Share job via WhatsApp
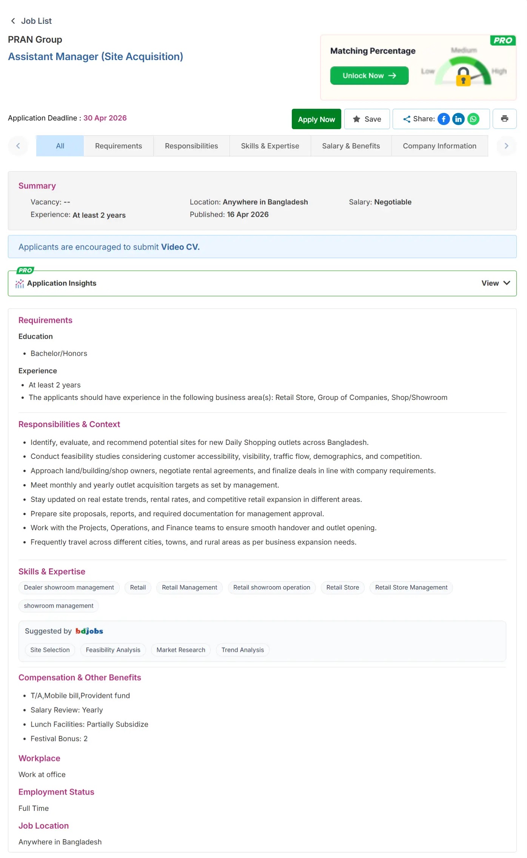Screen dimensions: 527x858 473,119
